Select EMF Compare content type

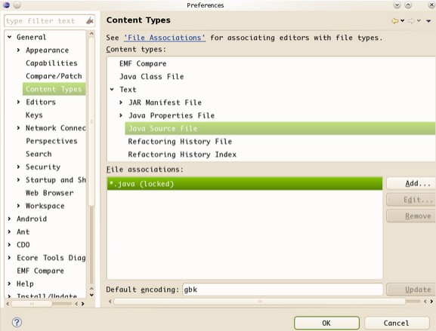click(x=143, y=63)
